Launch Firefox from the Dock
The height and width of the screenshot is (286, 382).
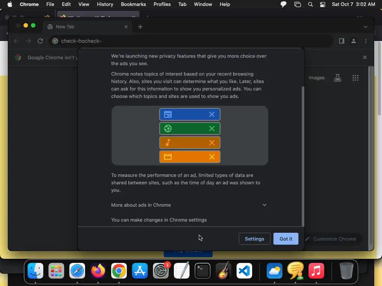[x=98, y=271]
